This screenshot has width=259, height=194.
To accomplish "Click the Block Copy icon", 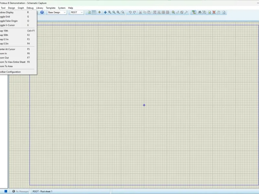I will click(x=155, y=12).
